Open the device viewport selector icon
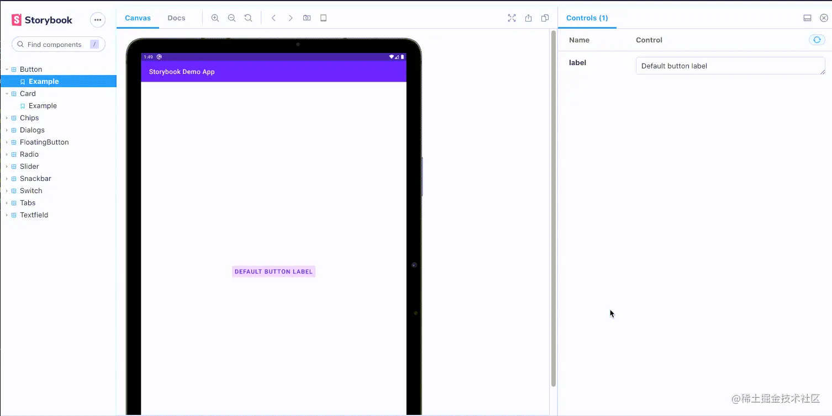The width and height of the screenshot is (832, 416). click(x=324, y=18)
